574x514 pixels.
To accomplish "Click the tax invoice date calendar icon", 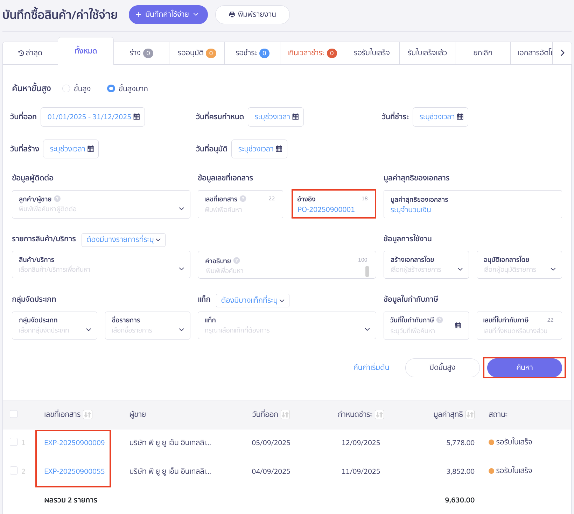I will click(x=458, y=326).
